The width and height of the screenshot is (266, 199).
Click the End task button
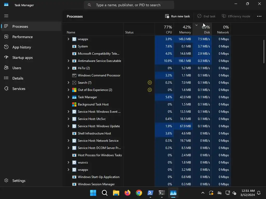pos(206,16)
